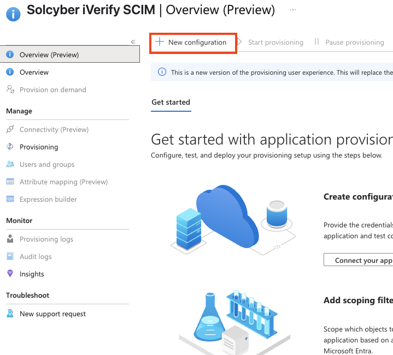The height and width of the screenshot is (355, 393).
Task: Click the Provision on demand icon
Action: click(x=10, y=90)
